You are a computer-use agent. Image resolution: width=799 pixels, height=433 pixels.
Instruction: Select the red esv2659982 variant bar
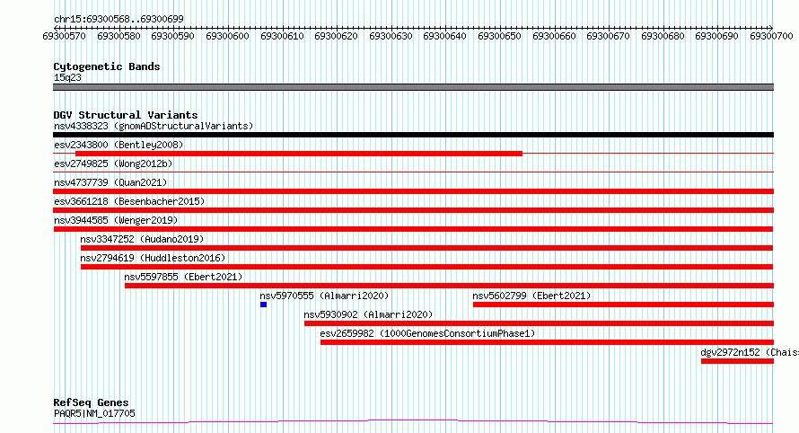pos(548,342)
